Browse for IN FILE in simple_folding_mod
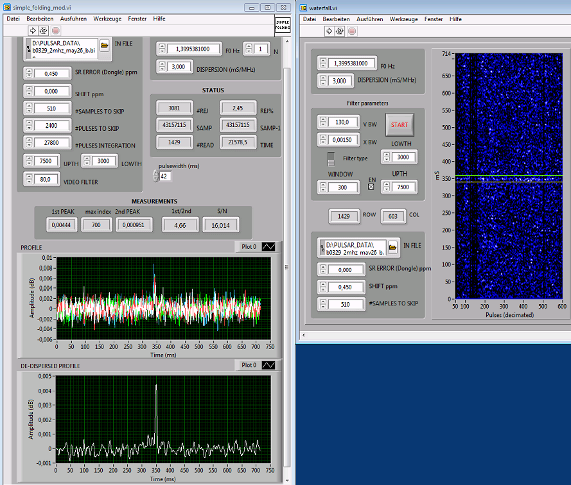Image resolution: width=571 pixels, height=485 pixels. (x=104, y=45)
